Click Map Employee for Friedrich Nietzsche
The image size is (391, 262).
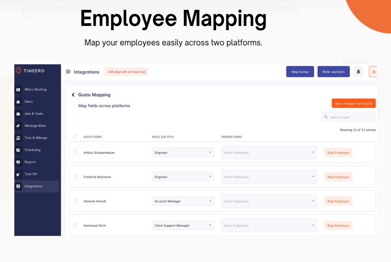coord(338,177)
